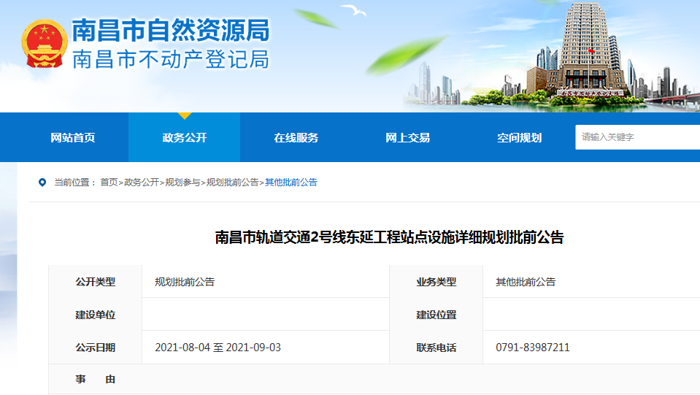Click the 规划批前公告 breadcrumb link
This screenshot has width=700, height=395.
[x=233, y=183]
